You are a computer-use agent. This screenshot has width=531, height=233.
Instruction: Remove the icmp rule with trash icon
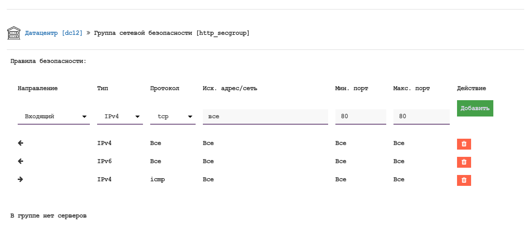[464, 180]
